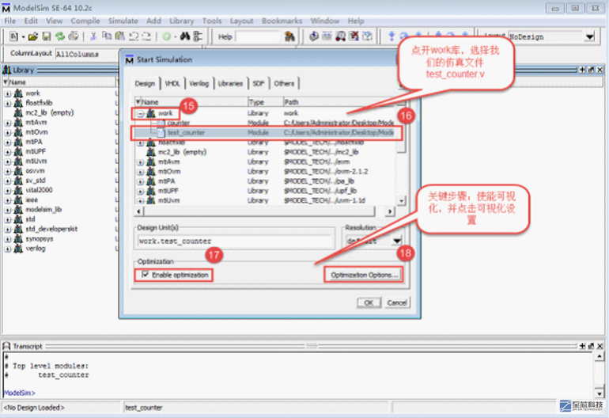Switch to the Libraries tab

click(x=230, y=84)
